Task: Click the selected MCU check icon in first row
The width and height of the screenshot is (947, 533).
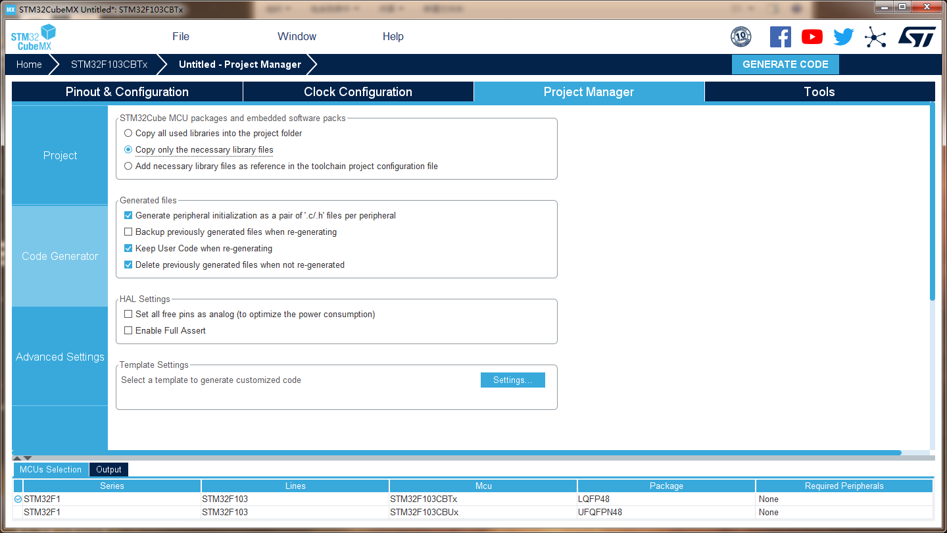Action: click(18, 499)
